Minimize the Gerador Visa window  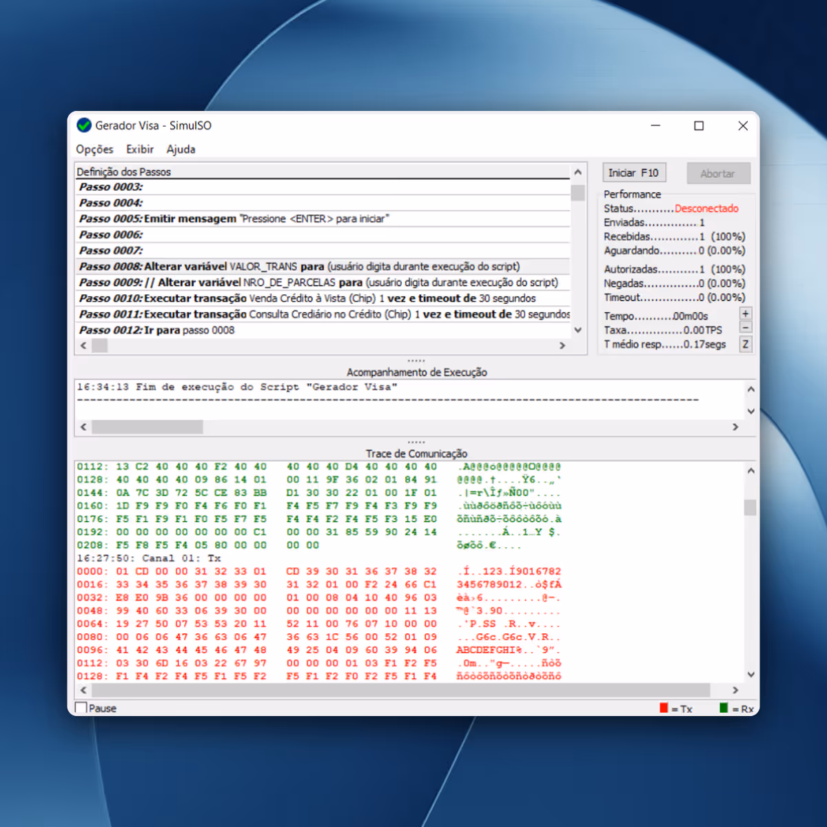(655, 125)
